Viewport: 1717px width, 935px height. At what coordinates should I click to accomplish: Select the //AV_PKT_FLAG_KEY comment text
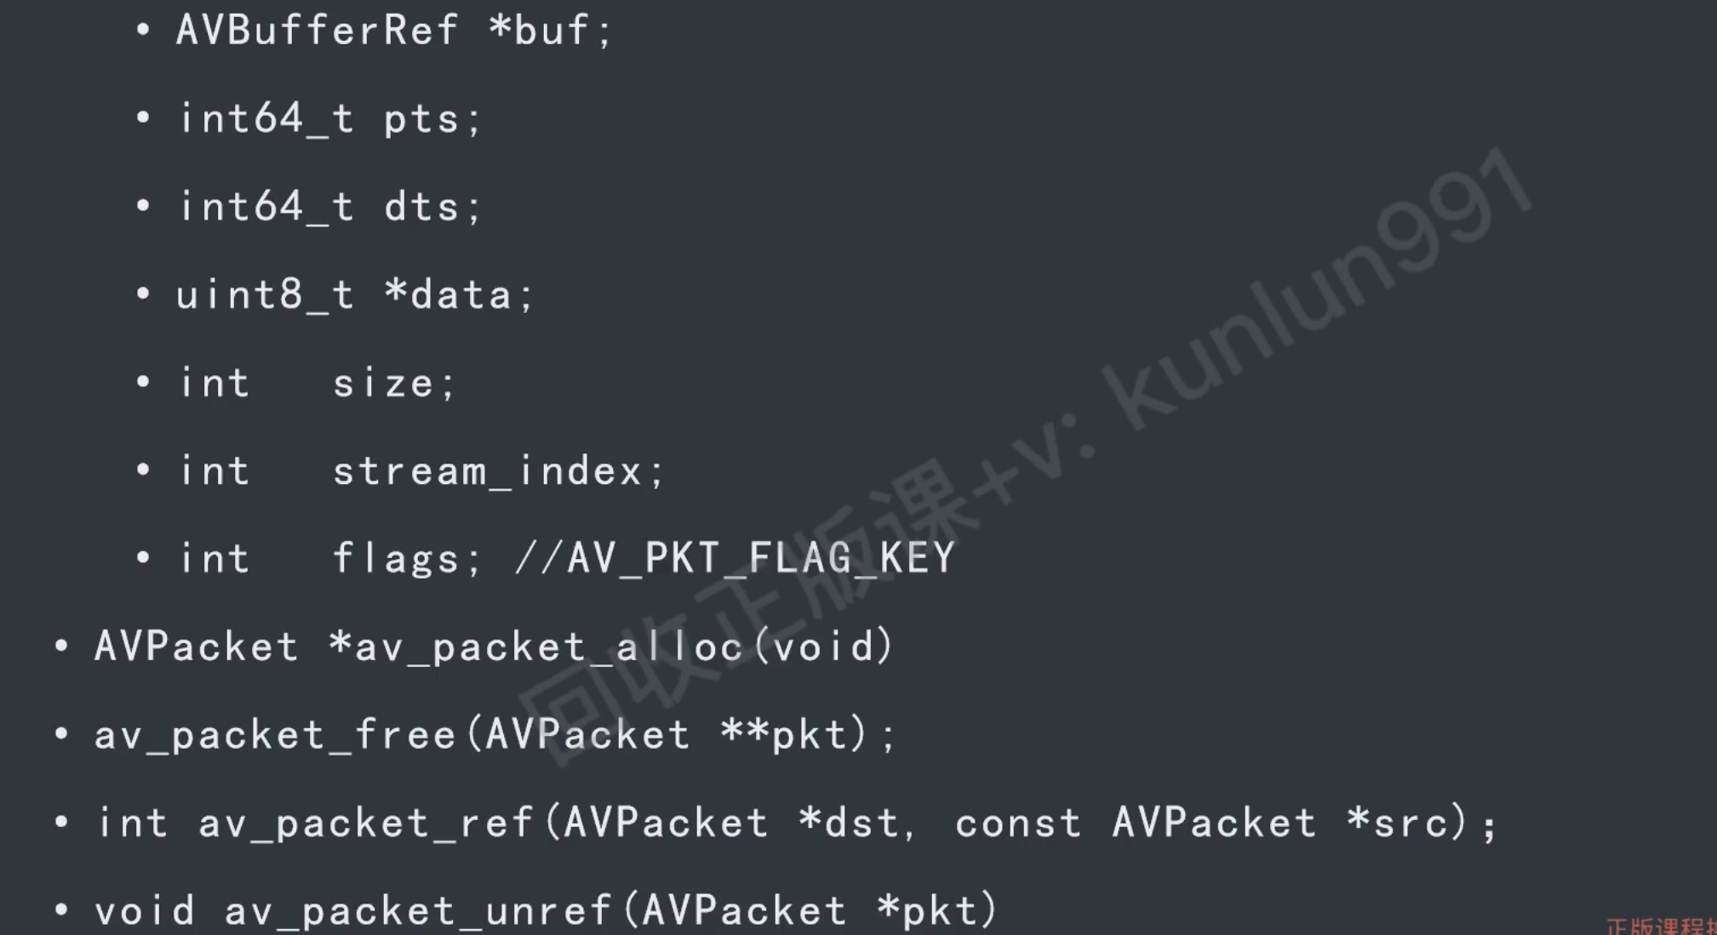pyautogui.click(x=735, y=560)
